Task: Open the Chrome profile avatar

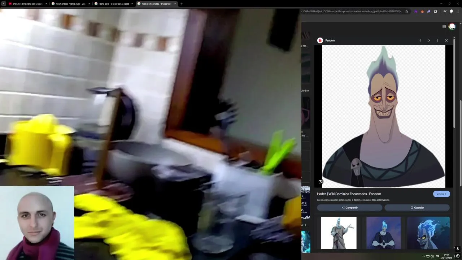Action: point(452,11)
